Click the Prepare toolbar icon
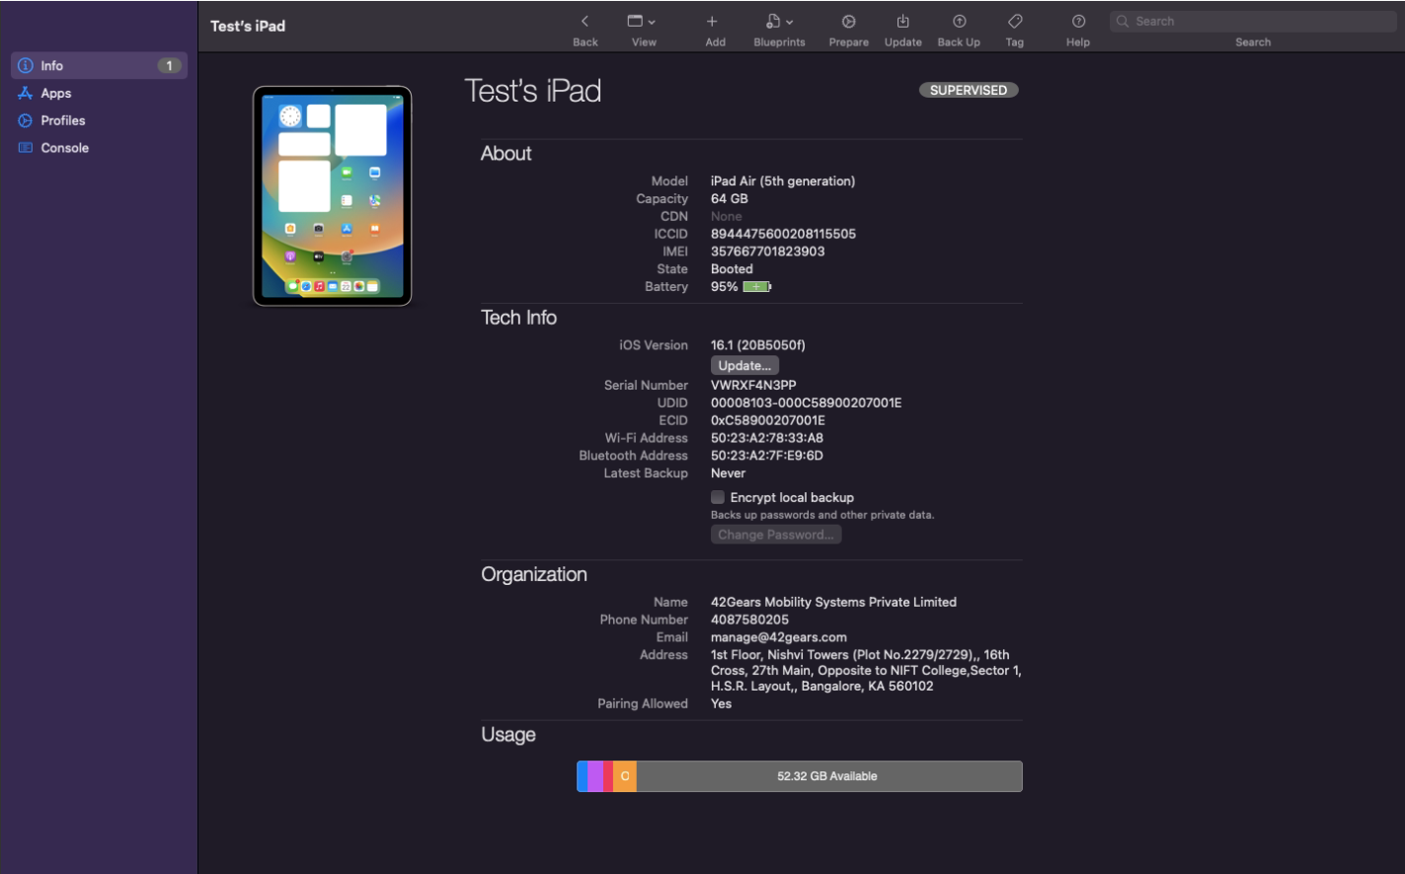The width and height of the screenshot is (1405, 874). click(x=848, y=22)
